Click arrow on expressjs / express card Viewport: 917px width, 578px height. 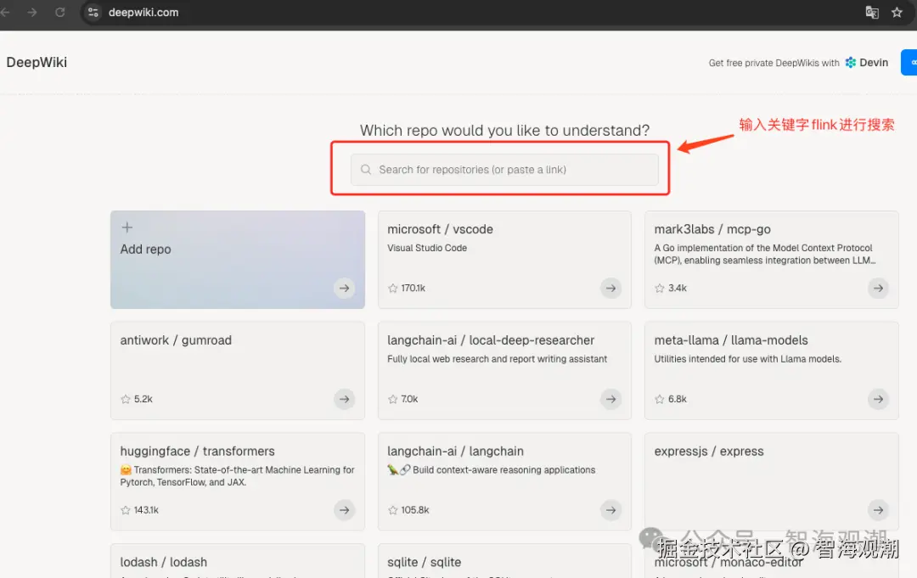pyautogui.click(x=879, y=510)
